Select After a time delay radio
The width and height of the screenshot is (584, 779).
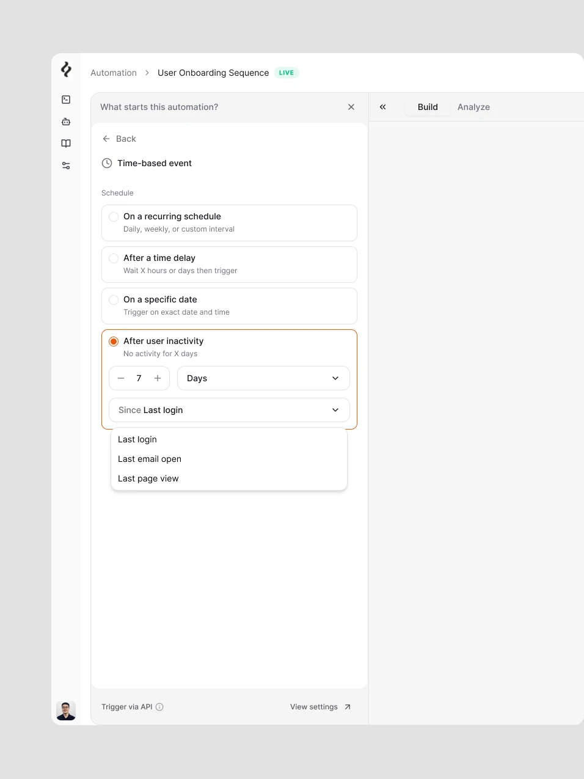click(114, 258)
